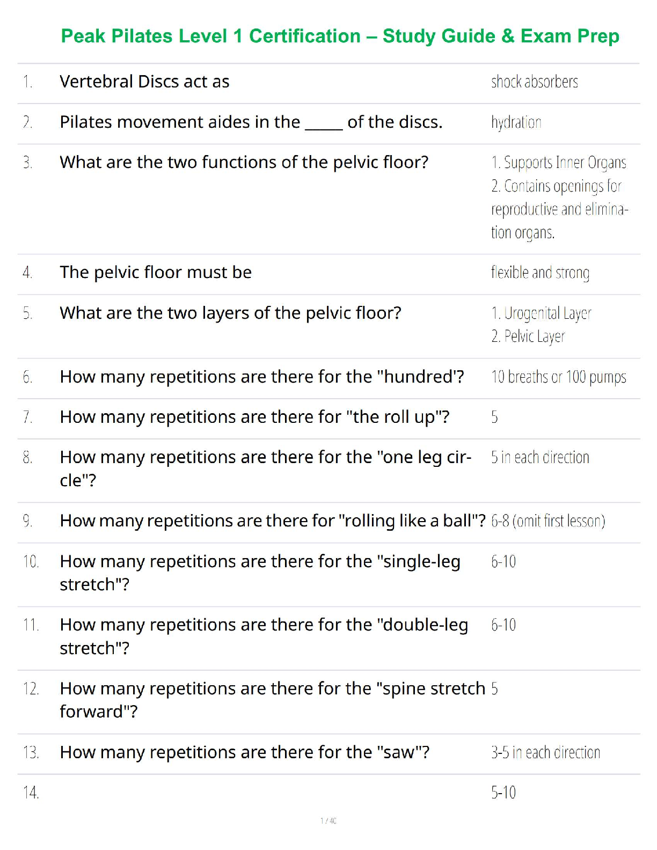
Task: Click the question about two pelvic floor functions
Action: pos(244,162)
